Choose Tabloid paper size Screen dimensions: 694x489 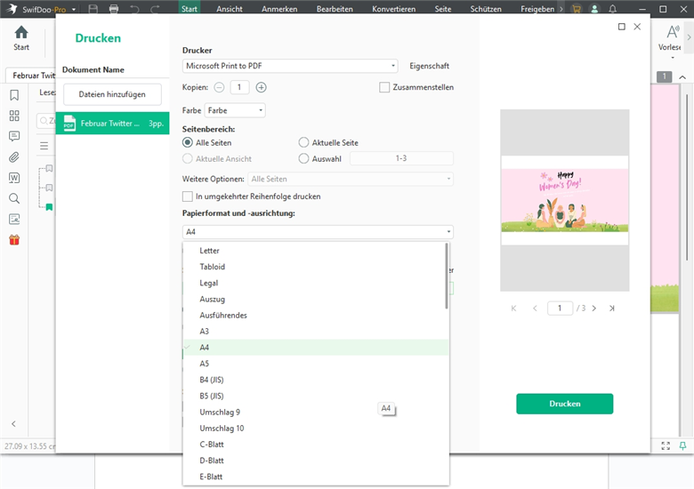(x=315, y=267)
